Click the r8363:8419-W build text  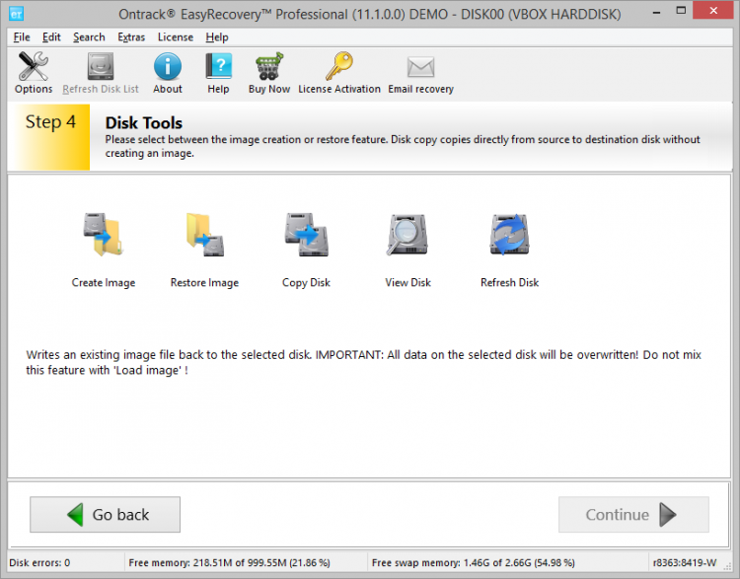(x=685, y=562)
